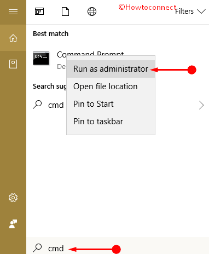Choose Pin to taskbar

coord(111,122)
